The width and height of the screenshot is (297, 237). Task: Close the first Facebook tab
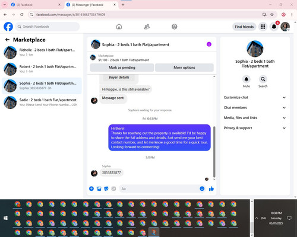point(59,5)
